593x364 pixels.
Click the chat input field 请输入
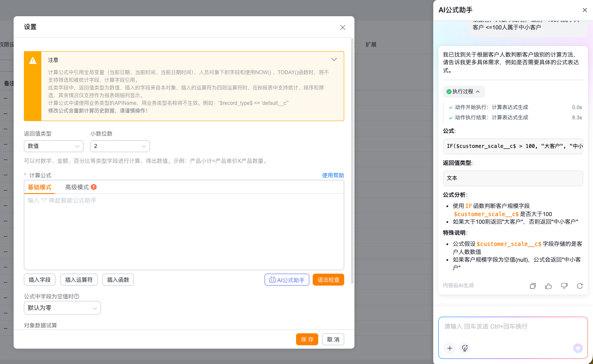(x=513, y=326)
